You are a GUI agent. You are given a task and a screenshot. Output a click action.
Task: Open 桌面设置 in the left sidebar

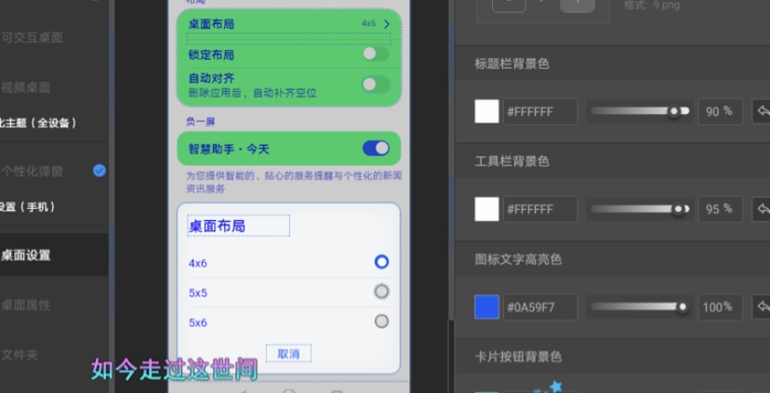[x=26, y=255]
